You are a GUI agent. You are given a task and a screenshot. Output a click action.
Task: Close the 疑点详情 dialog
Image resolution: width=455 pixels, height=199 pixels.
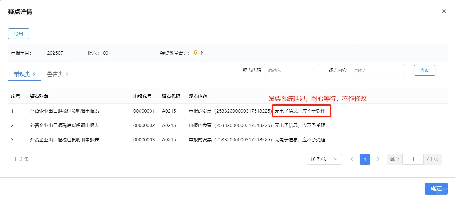click(x=444, y=11)
